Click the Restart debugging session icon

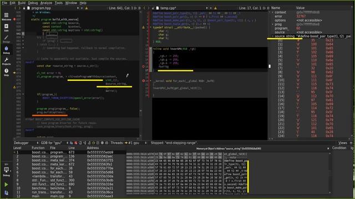[93, 143]
